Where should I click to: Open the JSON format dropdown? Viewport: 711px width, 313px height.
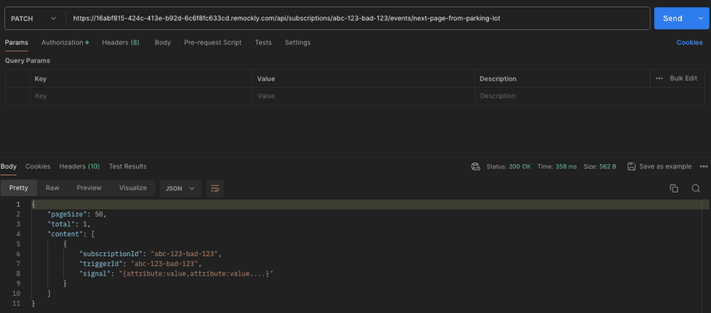(x=180, y=188)
